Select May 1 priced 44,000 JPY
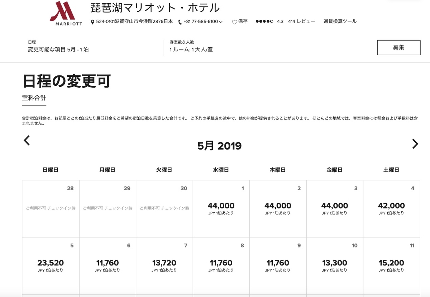 coord(221,208)
